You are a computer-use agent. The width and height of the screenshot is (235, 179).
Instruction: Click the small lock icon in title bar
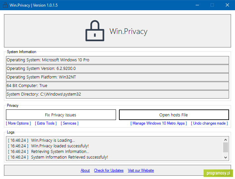point(5,5)
